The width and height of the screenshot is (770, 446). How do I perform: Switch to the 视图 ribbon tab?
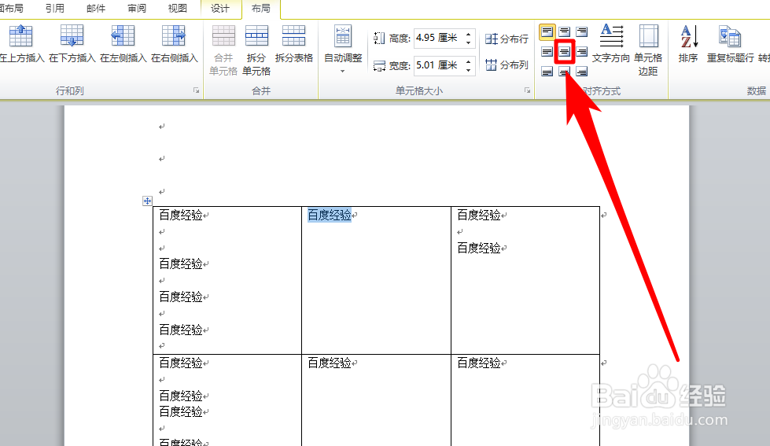[x=177, y=9]
